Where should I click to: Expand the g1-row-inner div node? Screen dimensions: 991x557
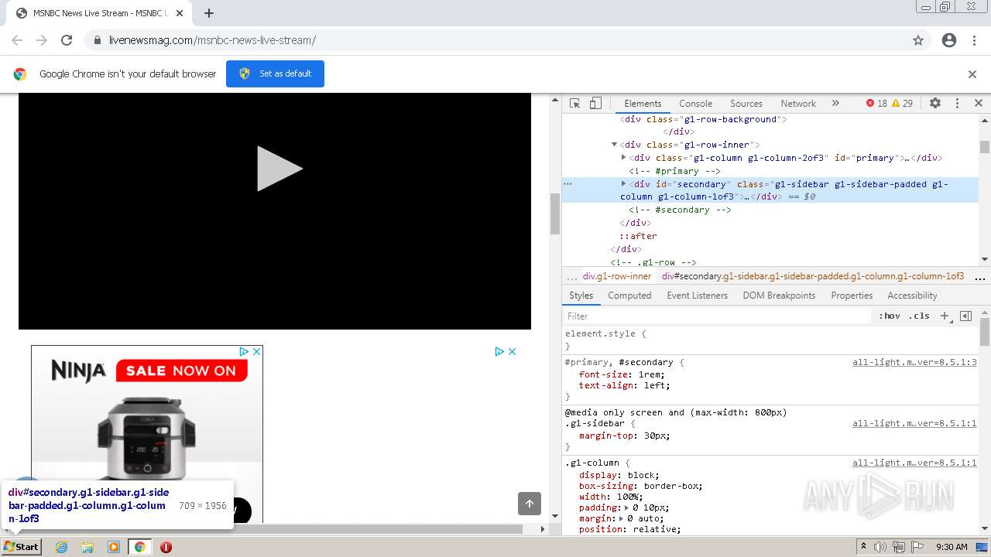click(614, 145)
